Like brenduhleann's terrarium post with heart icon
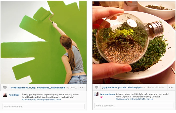This screenshot has width=176, height=113. pos(96,87)
